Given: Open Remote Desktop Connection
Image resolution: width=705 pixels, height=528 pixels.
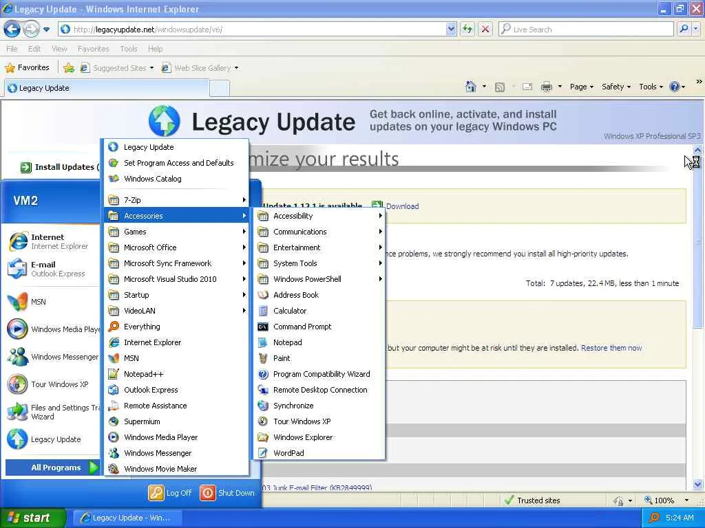Looking at the screenshot, I should [x=319, y=390].
